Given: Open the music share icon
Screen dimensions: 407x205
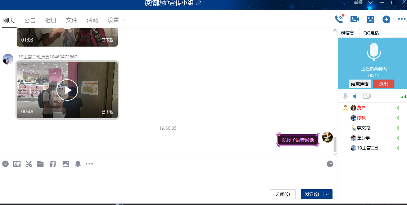Looking at the screenshot, I should pos(53,164).
